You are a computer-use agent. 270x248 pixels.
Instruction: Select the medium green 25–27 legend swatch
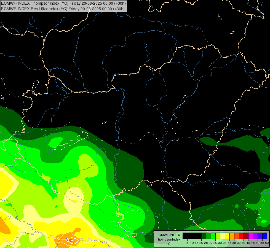click(208, 236)
